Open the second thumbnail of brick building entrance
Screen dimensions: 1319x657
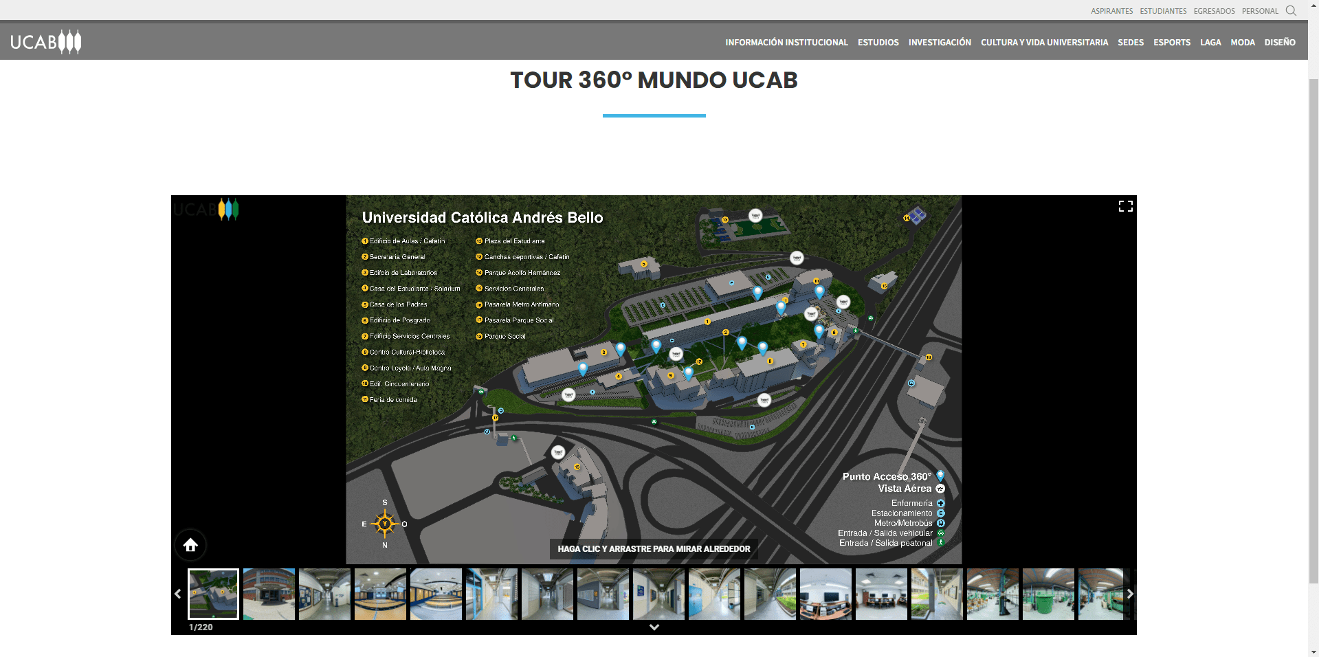tap(269, 594)
